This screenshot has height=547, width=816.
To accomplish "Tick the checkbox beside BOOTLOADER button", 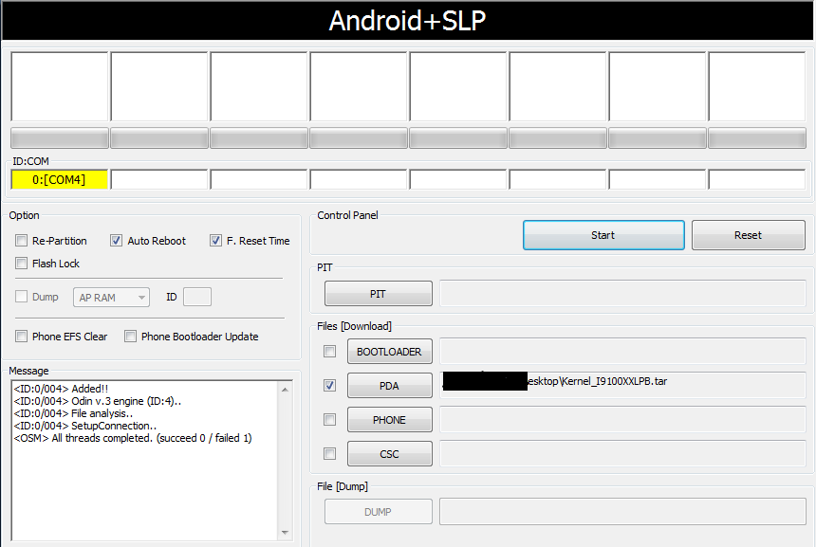I will coord(329,352).
